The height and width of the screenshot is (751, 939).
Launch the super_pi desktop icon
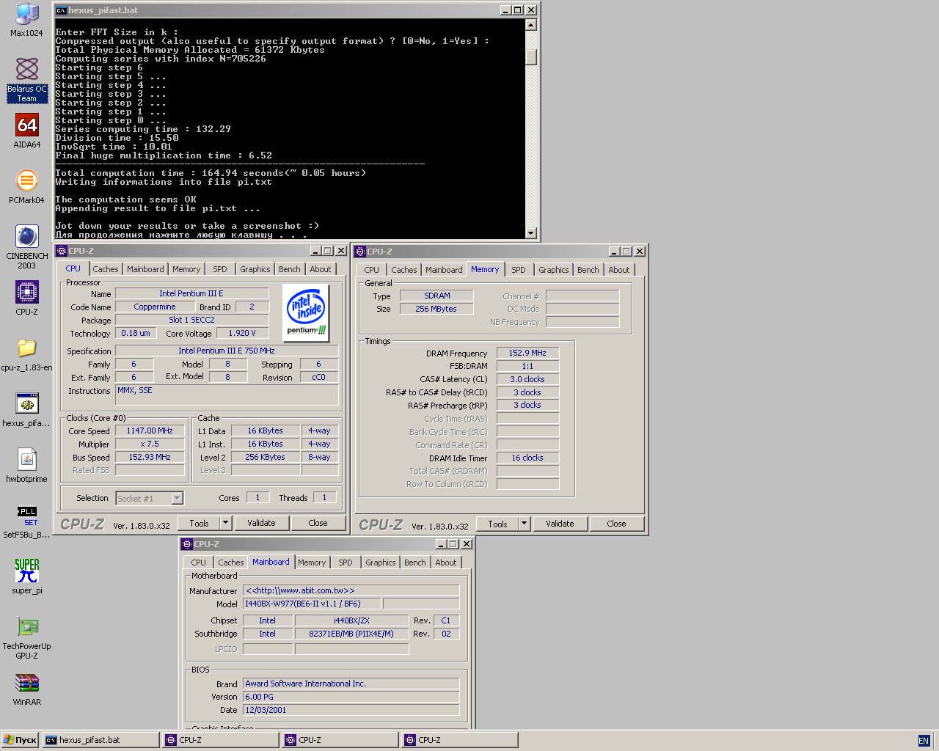point(27,576)
